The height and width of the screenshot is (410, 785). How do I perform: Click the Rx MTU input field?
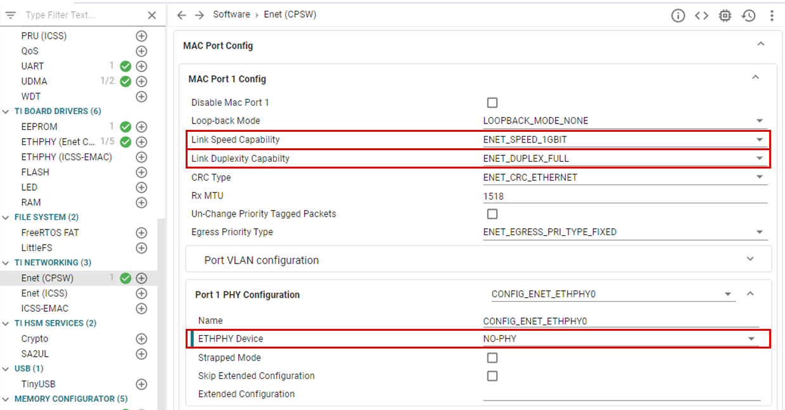pos(624,196)
